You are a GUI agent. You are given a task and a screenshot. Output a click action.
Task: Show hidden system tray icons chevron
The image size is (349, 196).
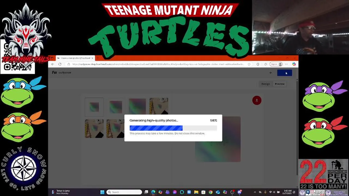coord(255,192)
